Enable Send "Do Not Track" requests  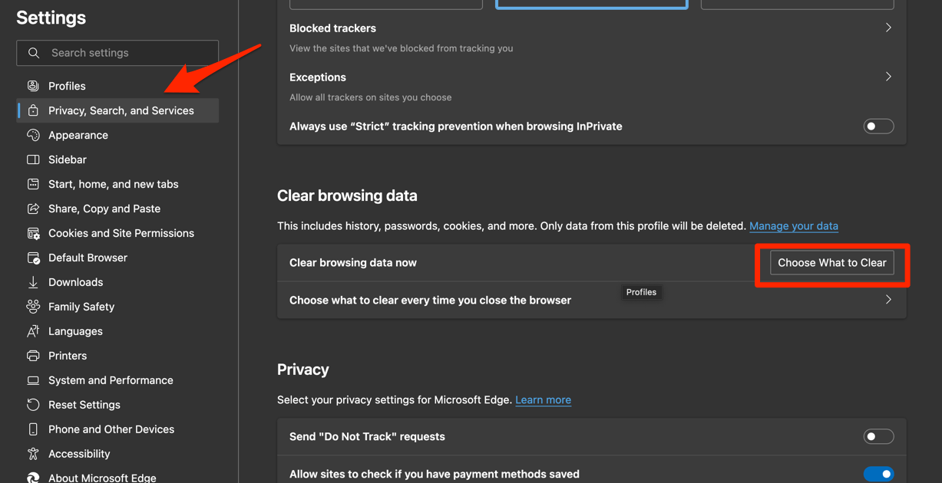(878, 436)
